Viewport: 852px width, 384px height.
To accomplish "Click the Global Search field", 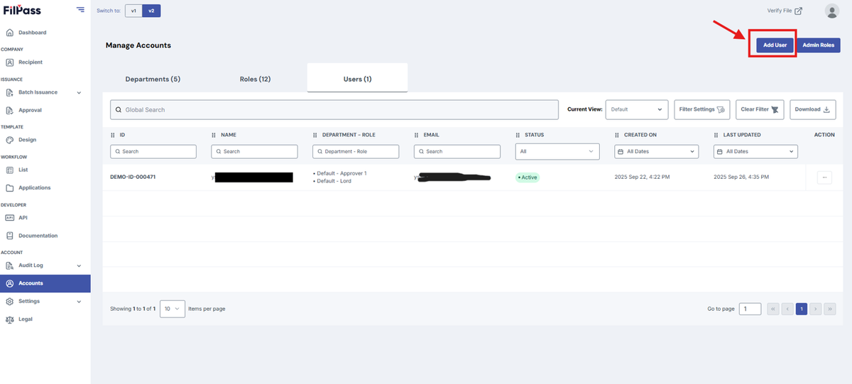I will (x=334, y=110).
